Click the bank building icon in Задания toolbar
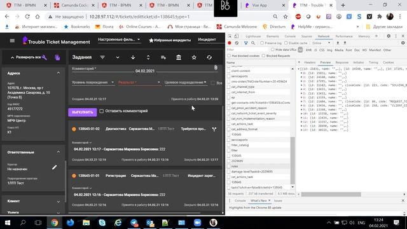Image resolution: width=407 pixels, height=229 pixels. click(x=179, y=57)
